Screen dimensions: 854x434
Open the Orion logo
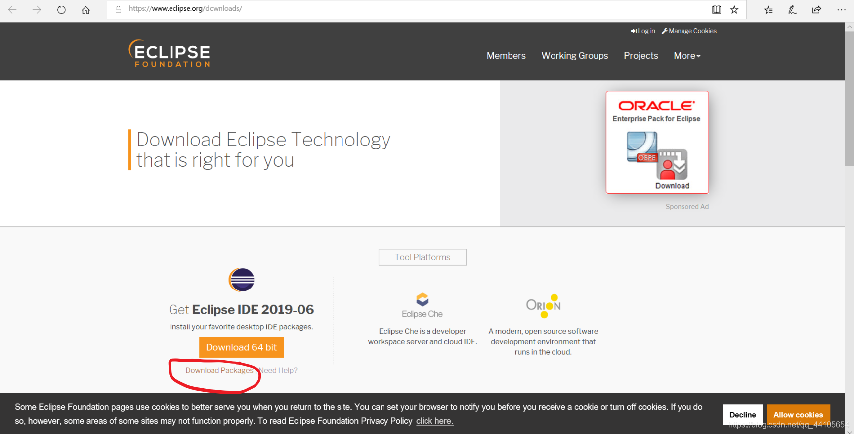543,306
